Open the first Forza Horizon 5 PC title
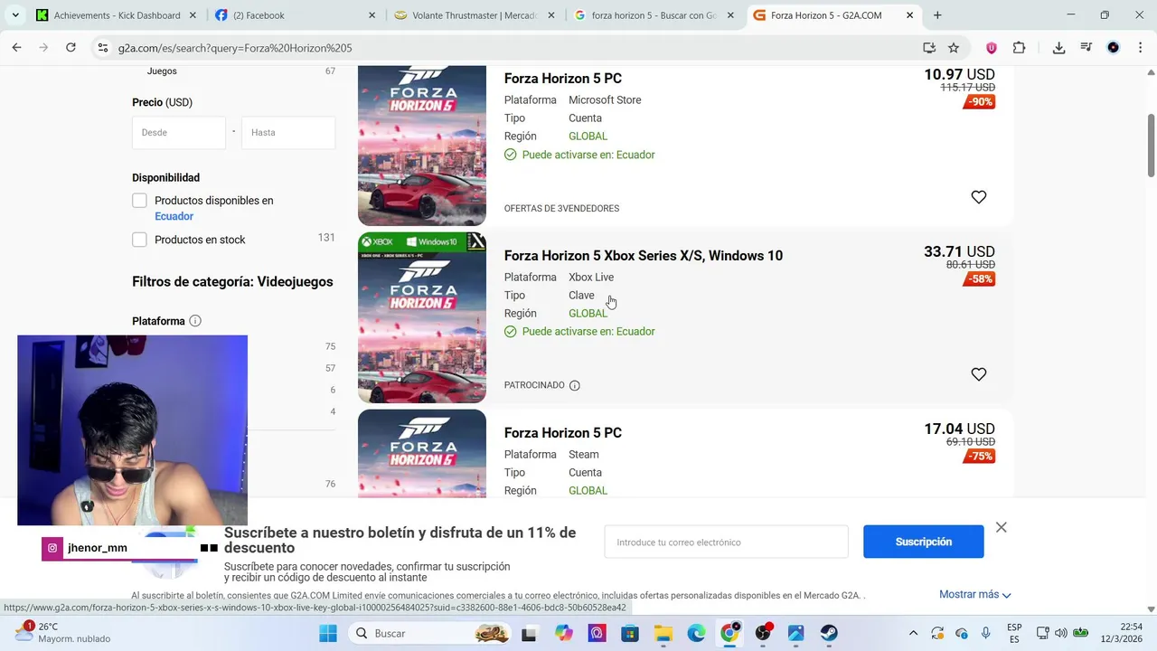 click(x=562, y=79)
